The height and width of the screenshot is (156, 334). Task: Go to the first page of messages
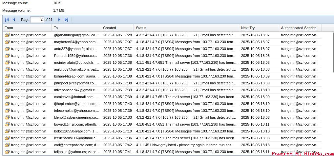tap(7, 20)
